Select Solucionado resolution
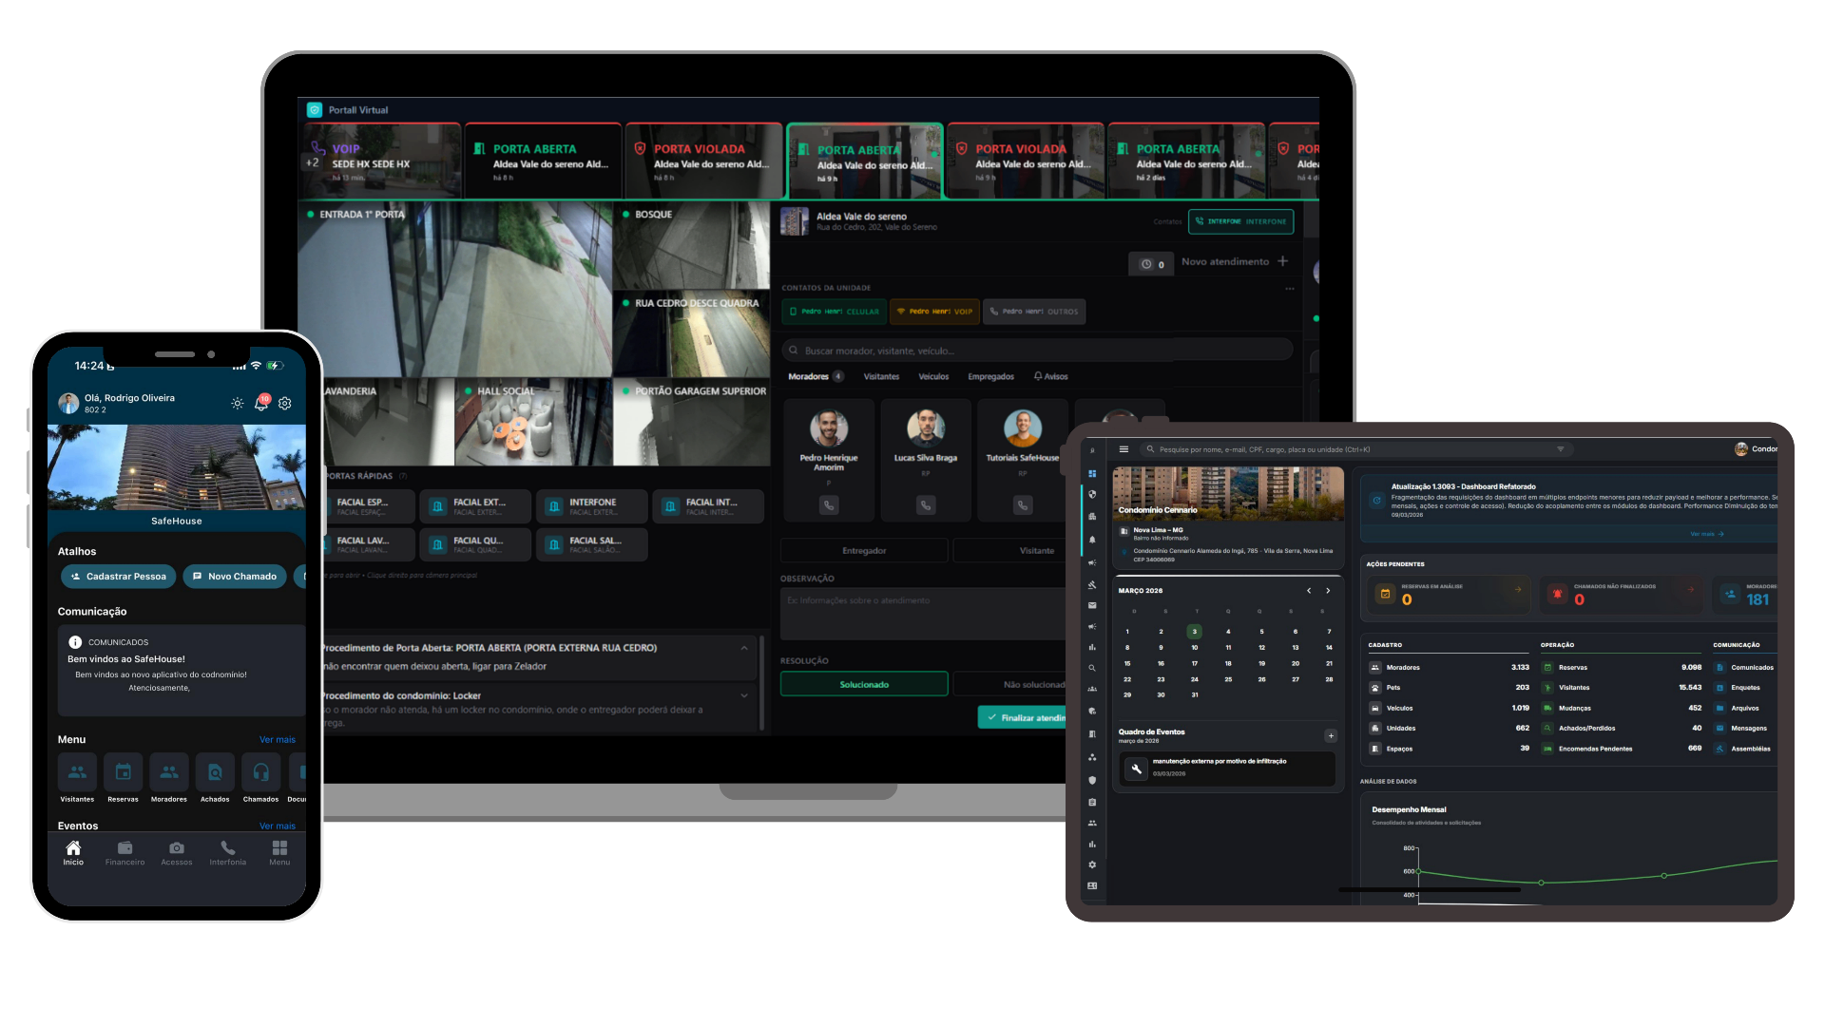This screenshot has width=1825, height=1026. click(864, 684)
